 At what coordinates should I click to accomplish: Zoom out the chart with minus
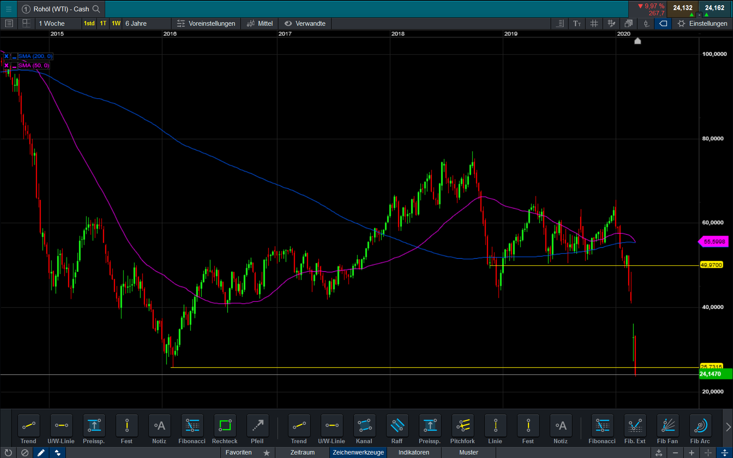(675, 453)
